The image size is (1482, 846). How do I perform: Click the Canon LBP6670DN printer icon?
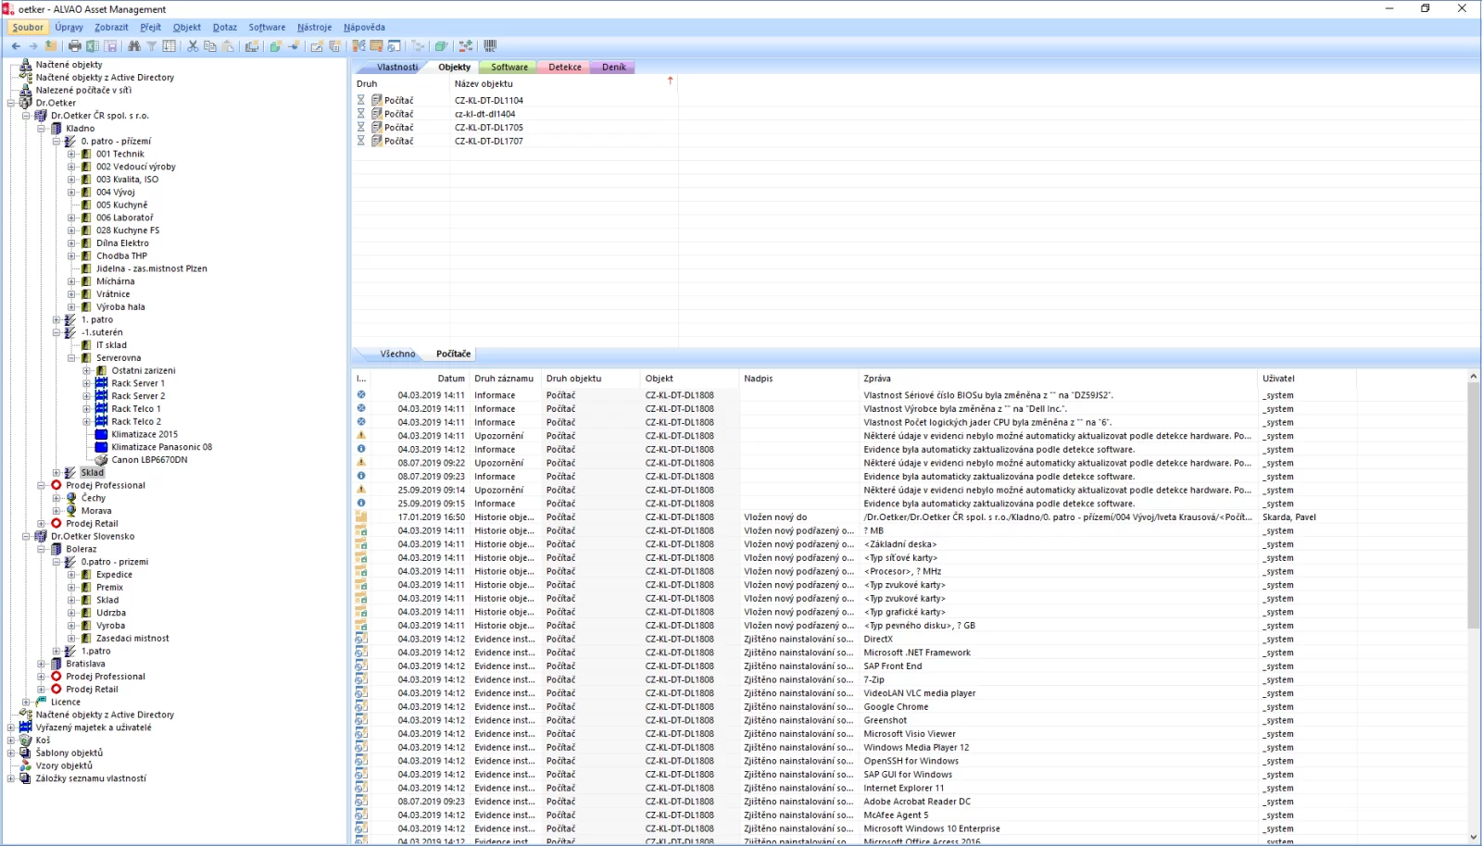click(102, 459)
